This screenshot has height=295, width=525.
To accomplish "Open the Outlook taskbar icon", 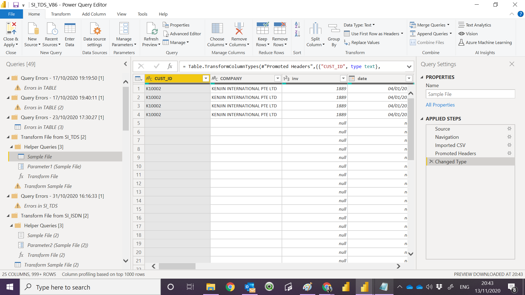I will pyautogui.click(x=250, y=287).
